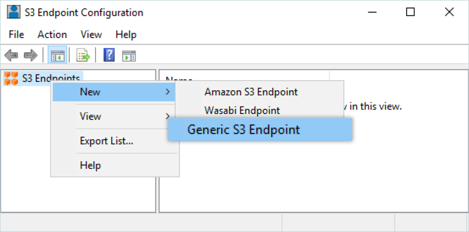Click the S3 Endpoints orange cubes icon
The height and width of the screenshot is (232, 469).
(x=11, y=79)
